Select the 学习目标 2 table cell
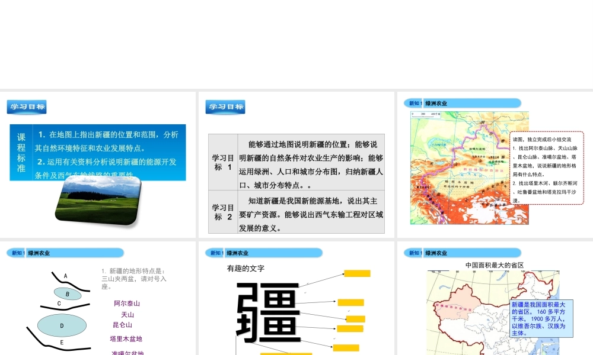Screen dimensions: 593x355 223,212
